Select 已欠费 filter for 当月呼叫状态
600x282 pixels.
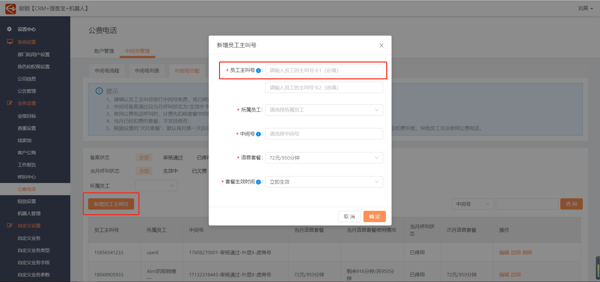pyautogui.click(x=199, y=171)
